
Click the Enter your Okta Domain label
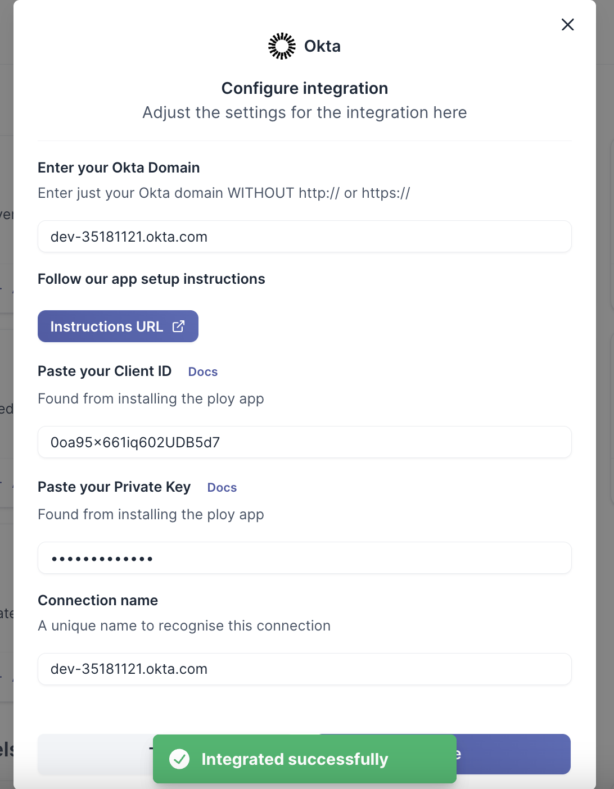[119, 167]
